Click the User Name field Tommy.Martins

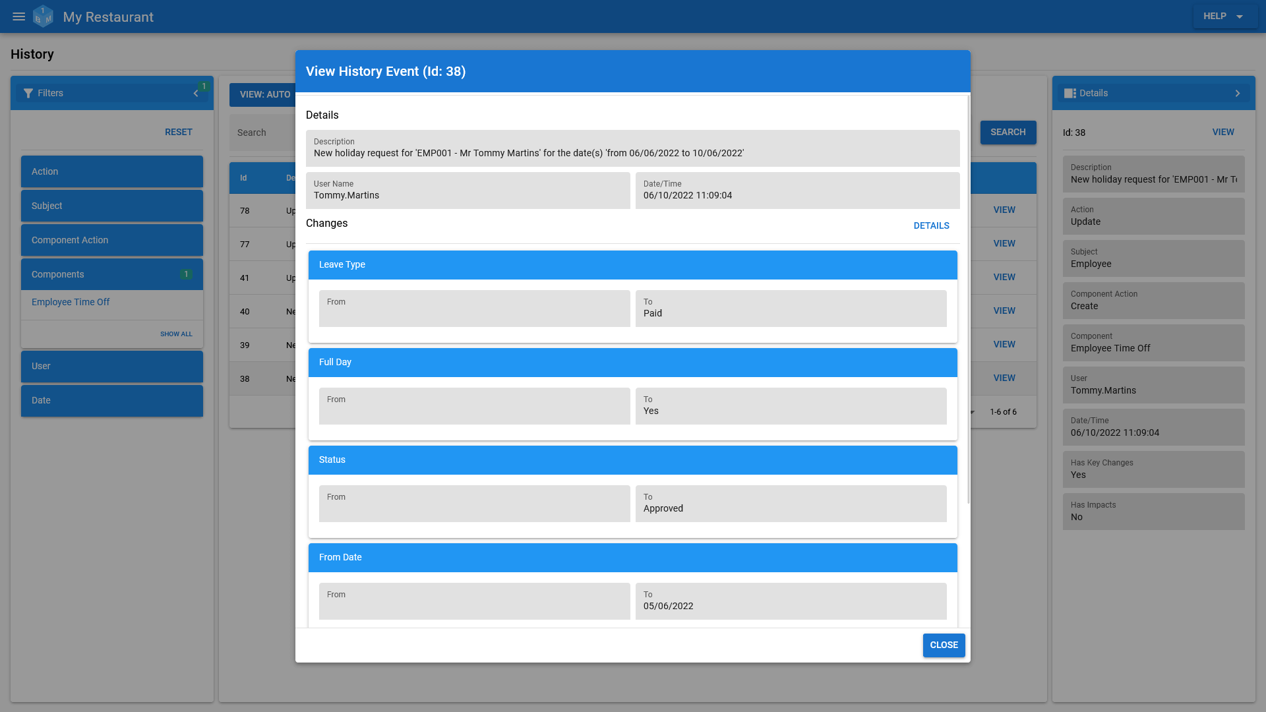[x=468, y=191]
